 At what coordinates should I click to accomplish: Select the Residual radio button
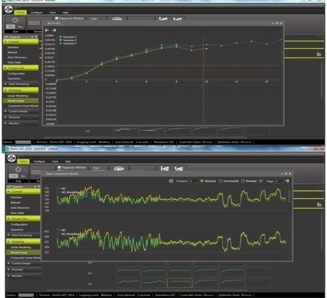[243, 181]
